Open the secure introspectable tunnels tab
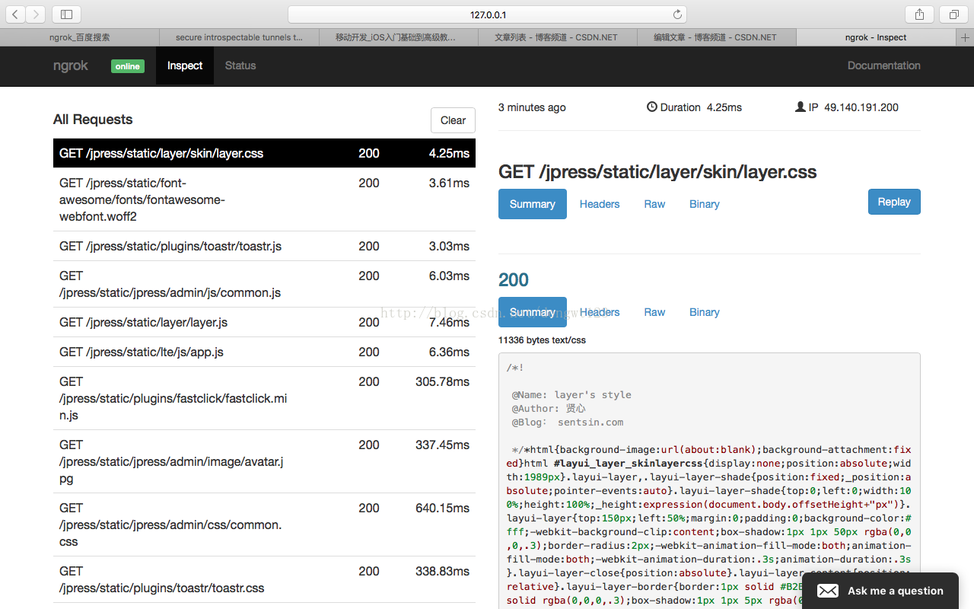 (x=239, y=37)
